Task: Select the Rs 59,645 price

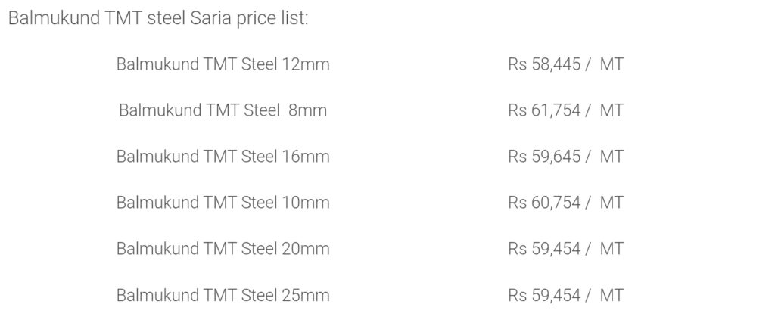Action: point(544,157)
